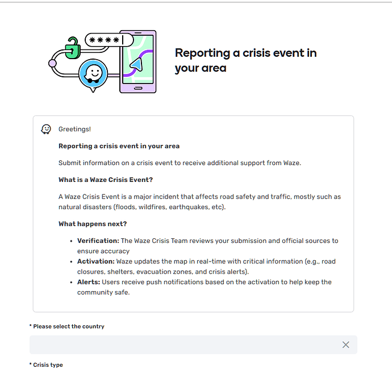Click the phone map screen illustration

tap(138, 59)
